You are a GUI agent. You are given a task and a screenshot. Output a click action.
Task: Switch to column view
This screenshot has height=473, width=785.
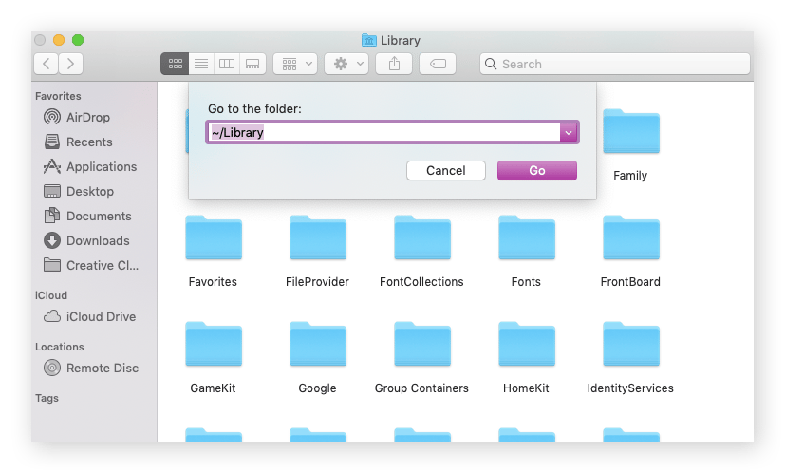[x=227, y=64]
